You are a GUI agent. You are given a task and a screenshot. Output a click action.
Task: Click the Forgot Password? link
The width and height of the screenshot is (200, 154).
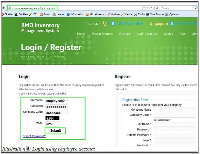coord(34,136)
